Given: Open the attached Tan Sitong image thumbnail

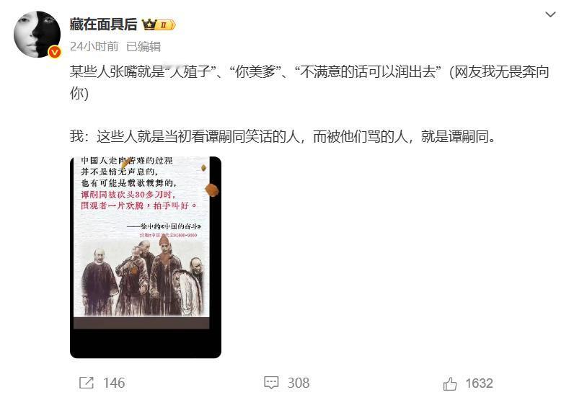Looking at the screenshot, I should [146, 257].
